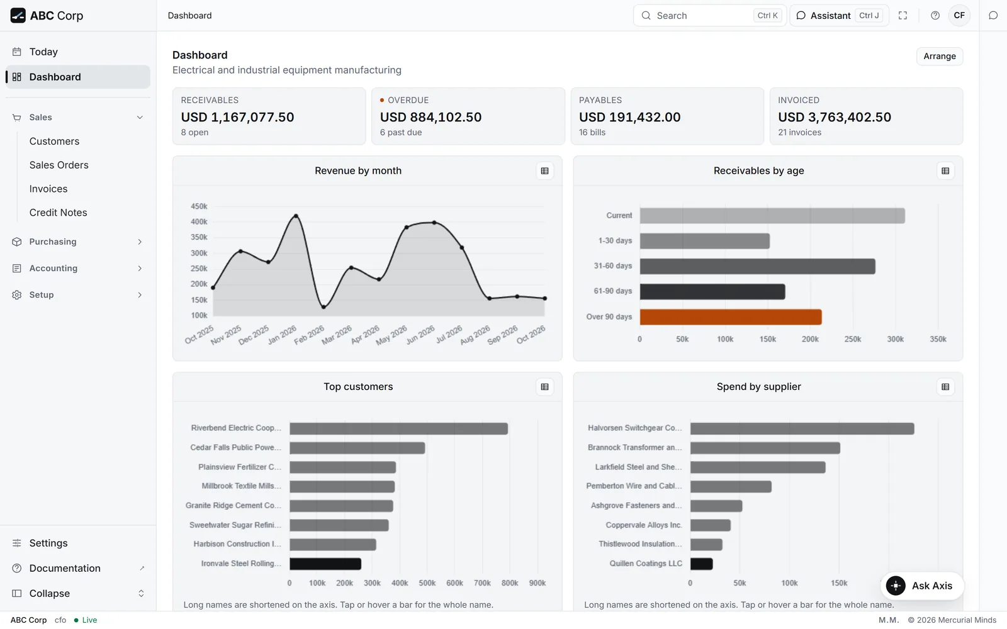The height and width of the screenshot is (629, 1007).
Task: Expand the Accounting section chevron
Action: (x=140, y=269)
